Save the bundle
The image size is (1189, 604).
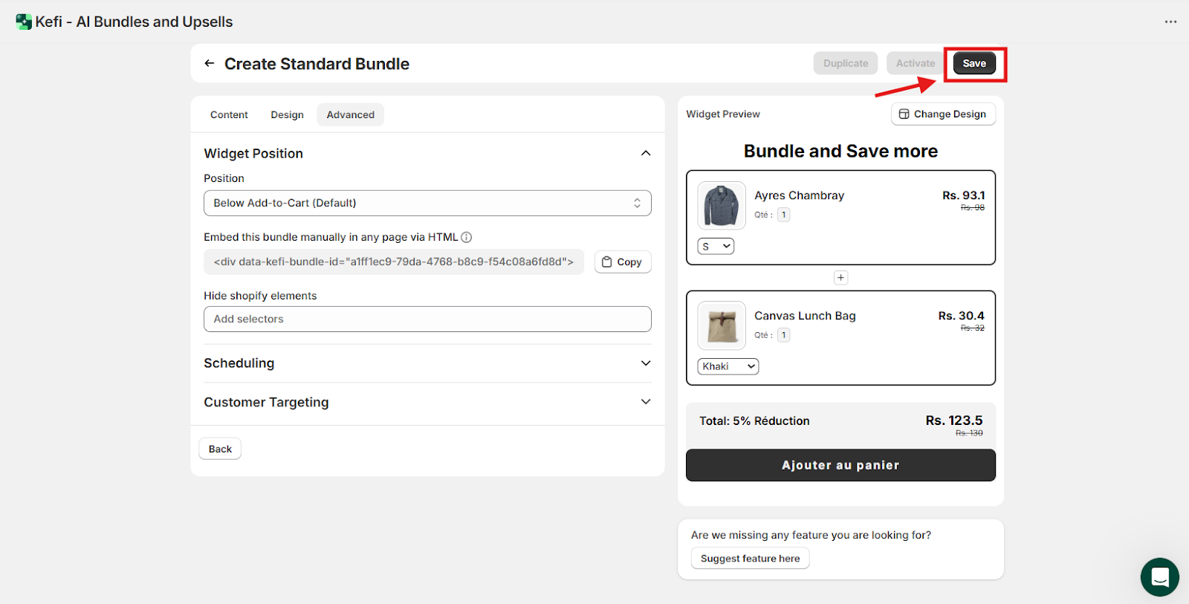point(973,63)
